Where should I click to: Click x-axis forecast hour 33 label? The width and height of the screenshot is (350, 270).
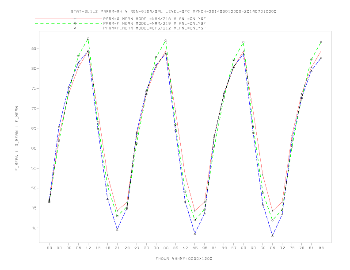(x=156, y=248)
